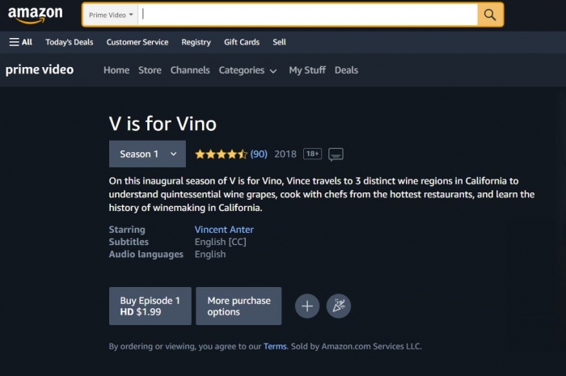Click the search magnifier button
The width and height of the screenshot is (566, 376).
click(x=490, y=15)
